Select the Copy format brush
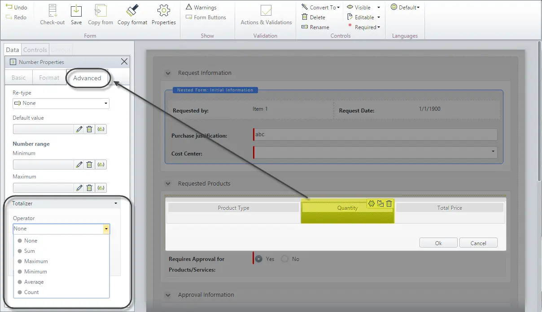Viewport: 542px width, 312px height. click(132, 15)
